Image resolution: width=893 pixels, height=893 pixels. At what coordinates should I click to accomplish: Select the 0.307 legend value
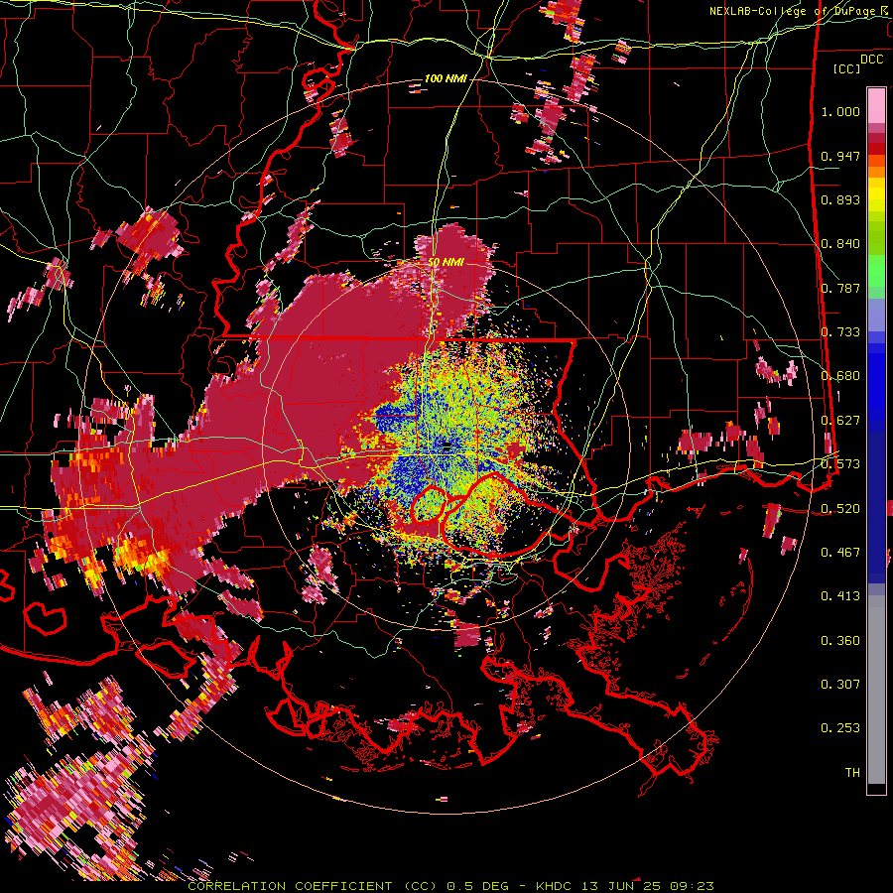coord(840,685)
